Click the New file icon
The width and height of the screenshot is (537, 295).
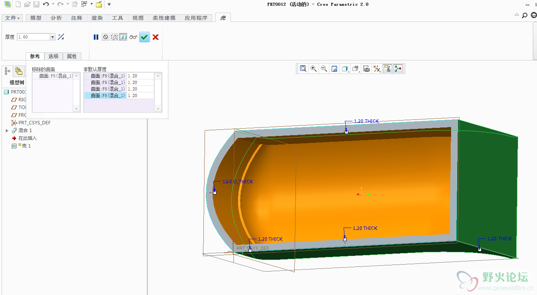(x=18, y=4)
